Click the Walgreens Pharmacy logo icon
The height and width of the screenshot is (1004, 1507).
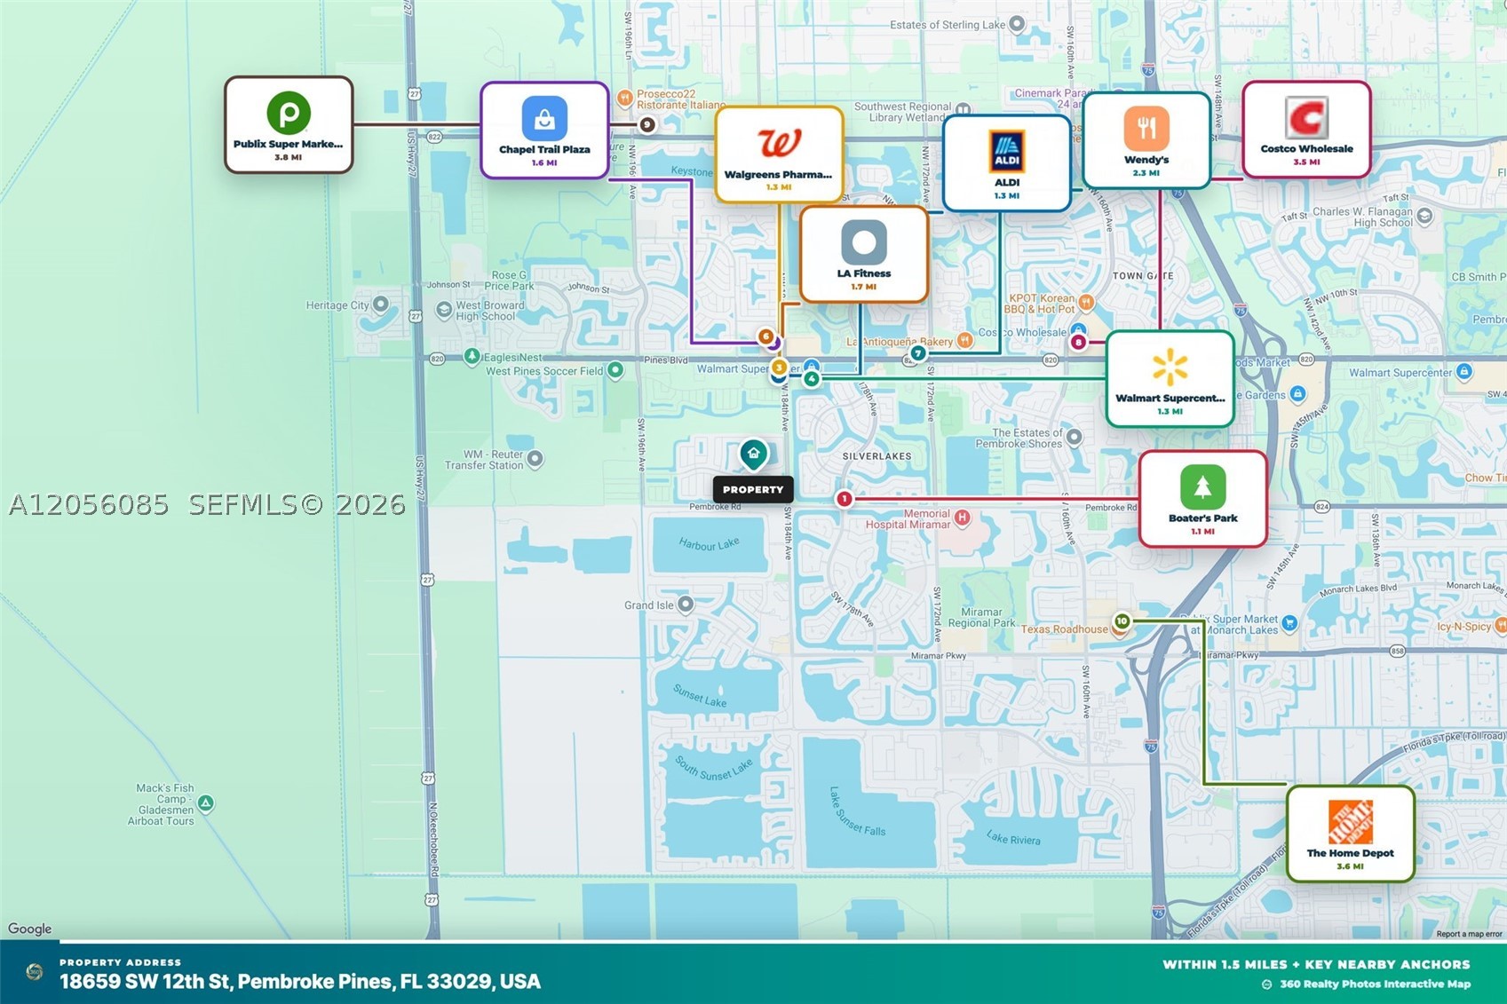(x=779, y=143)
